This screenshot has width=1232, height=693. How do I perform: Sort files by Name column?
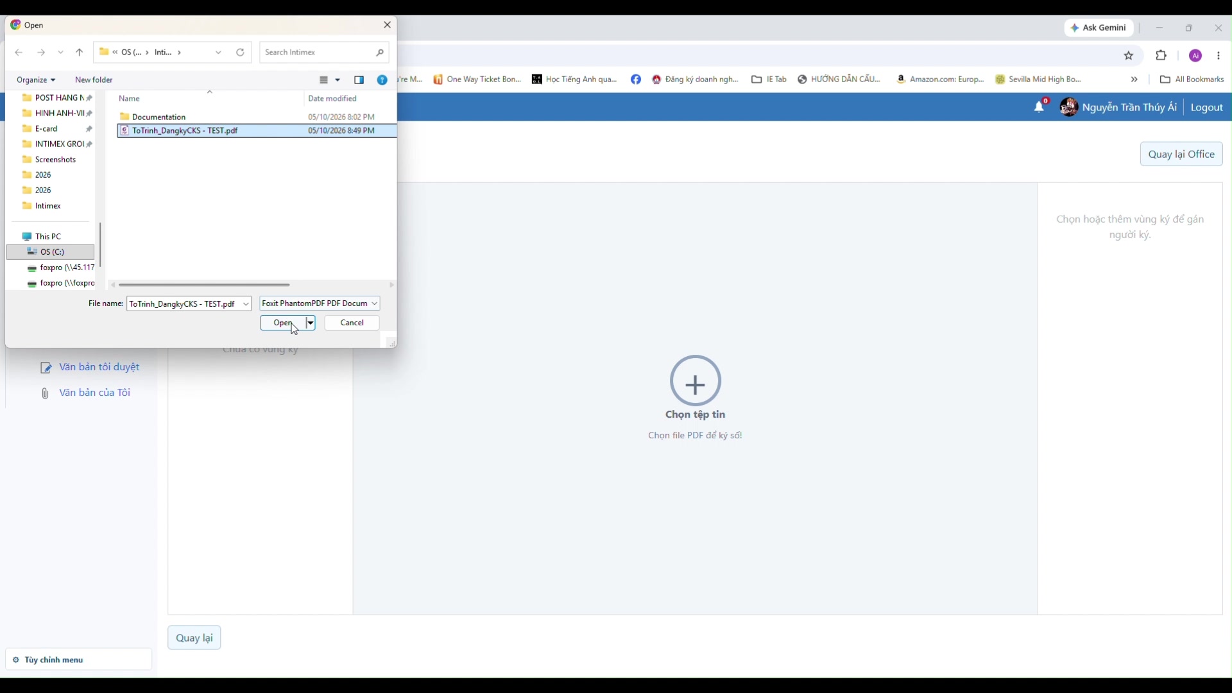pos(130,99)
